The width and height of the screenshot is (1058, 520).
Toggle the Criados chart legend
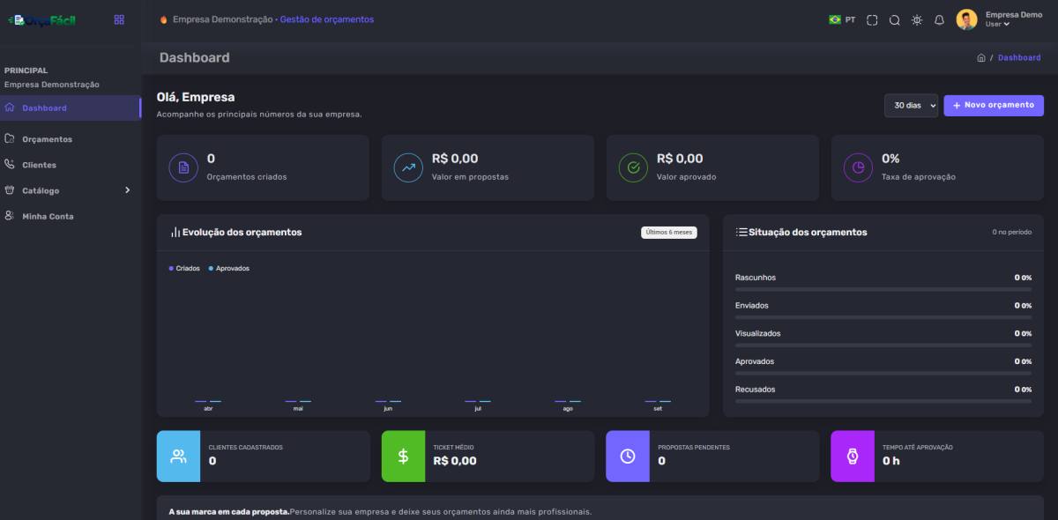pyautogui.click(x=184, y=268)
